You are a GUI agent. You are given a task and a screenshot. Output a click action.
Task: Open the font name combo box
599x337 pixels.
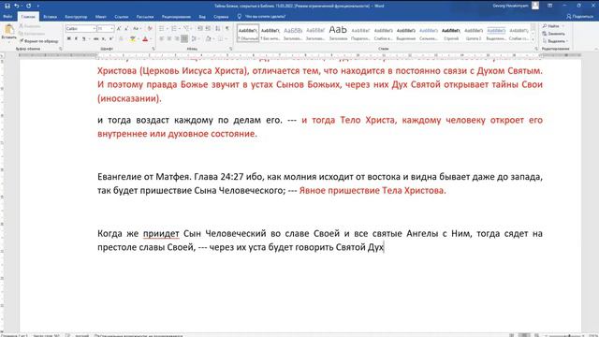pos(80,29)
